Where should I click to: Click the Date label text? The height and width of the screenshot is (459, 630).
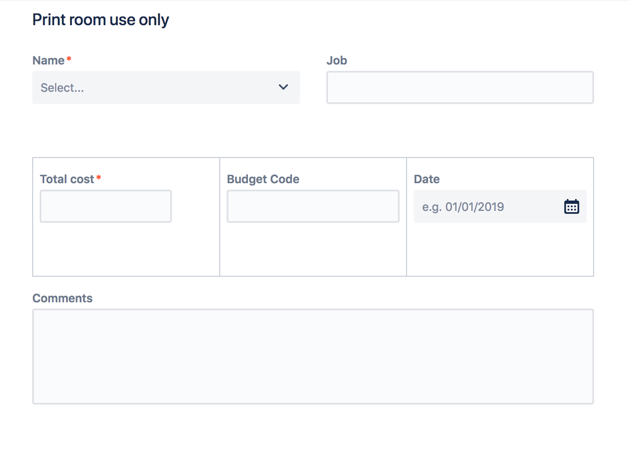coord(427,179)
